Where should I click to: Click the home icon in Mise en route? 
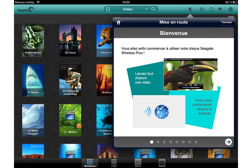(x=118, y=22)
